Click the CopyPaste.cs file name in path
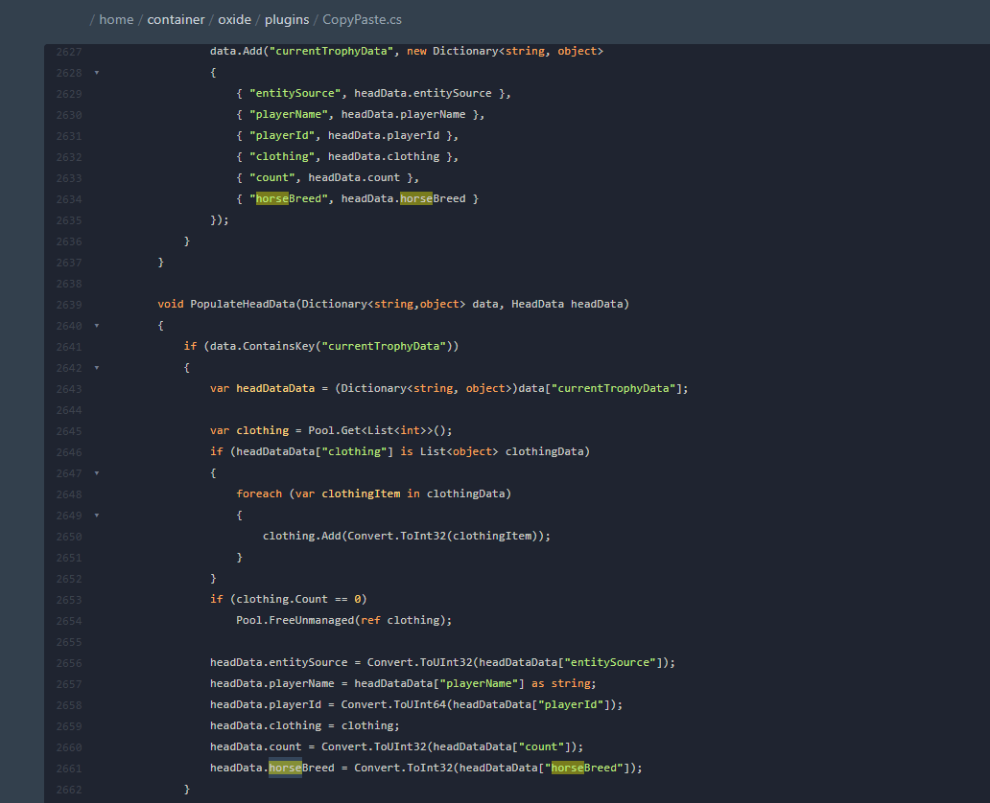Screen dimensions: 990x803 click(x=362, y=19)
